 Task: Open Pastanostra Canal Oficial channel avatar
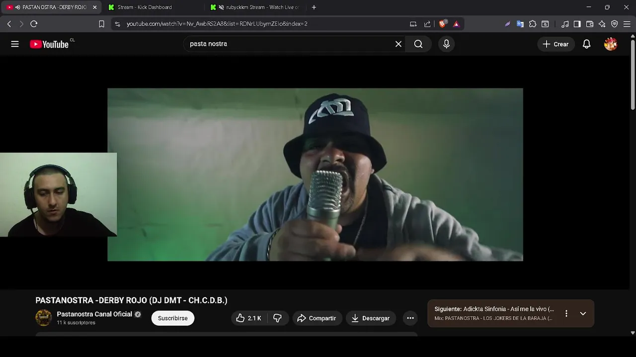coord(44,318)
